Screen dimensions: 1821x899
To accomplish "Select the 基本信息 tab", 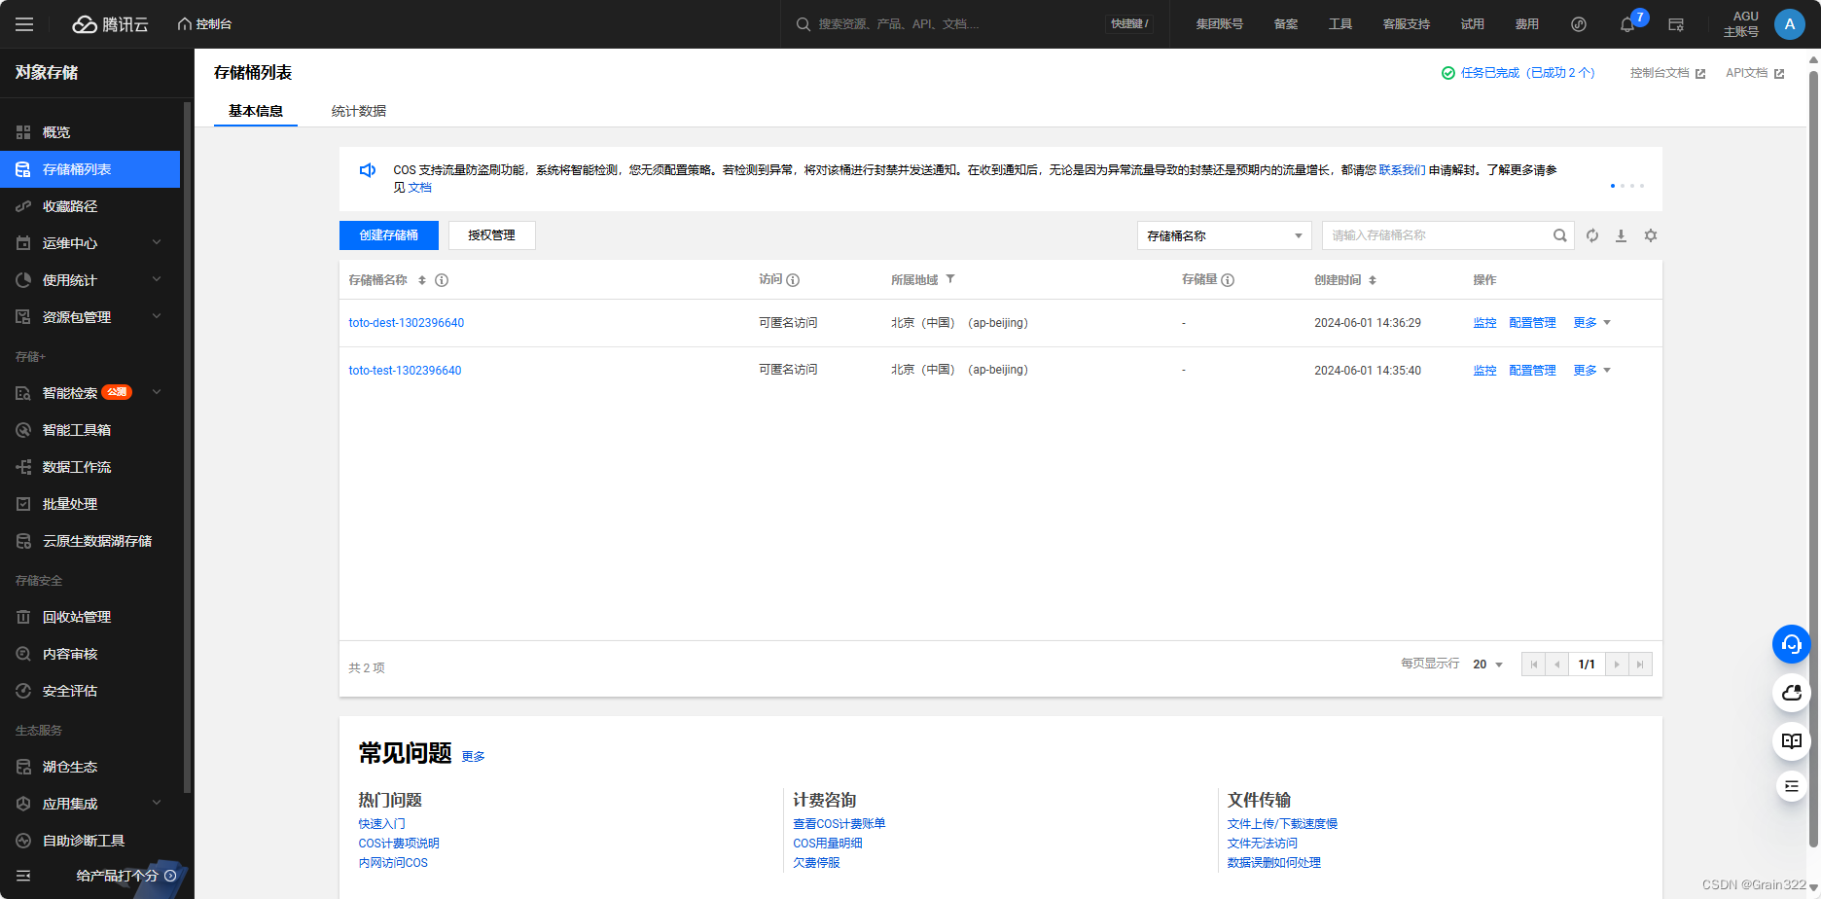I will pos(256,111).
